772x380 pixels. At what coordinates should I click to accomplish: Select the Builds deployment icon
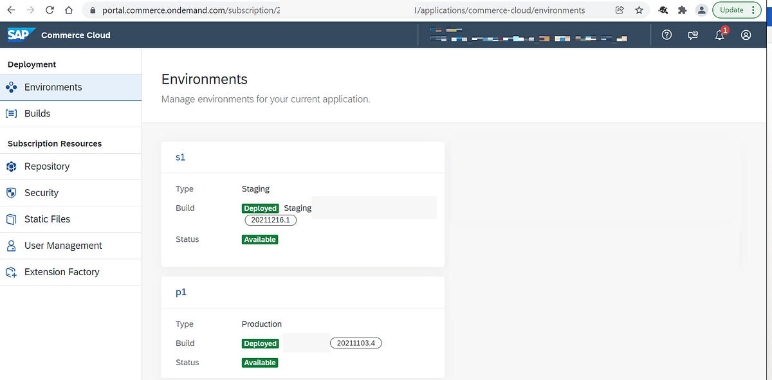click(x=12, y=113)
